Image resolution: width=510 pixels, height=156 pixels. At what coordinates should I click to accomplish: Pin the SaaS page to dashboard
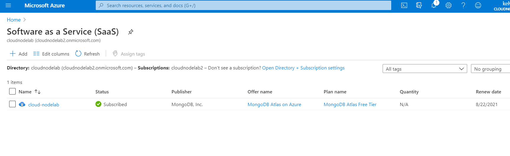pos(131,32)
